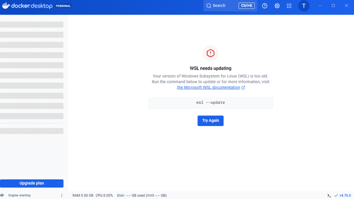The height and width of the screenshot is (199, 354).
Task: Open Settings via the gear icon
Action: [x=277, y=6]
